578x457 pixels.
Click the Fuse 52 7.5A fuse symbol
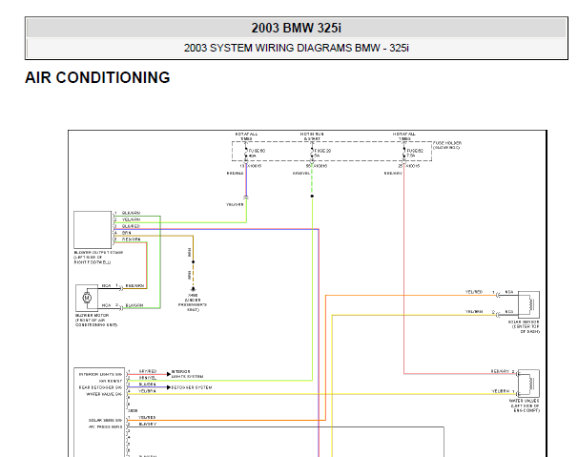pos(403,153)
